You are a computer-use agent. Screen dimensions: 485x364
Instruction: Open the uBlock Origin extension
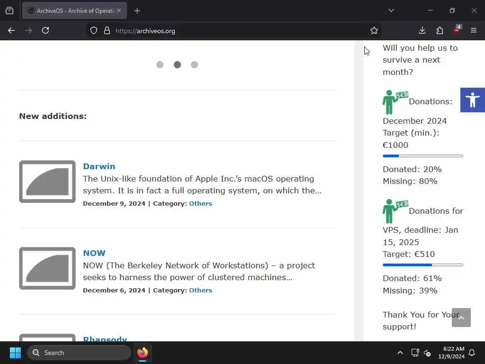457,30
